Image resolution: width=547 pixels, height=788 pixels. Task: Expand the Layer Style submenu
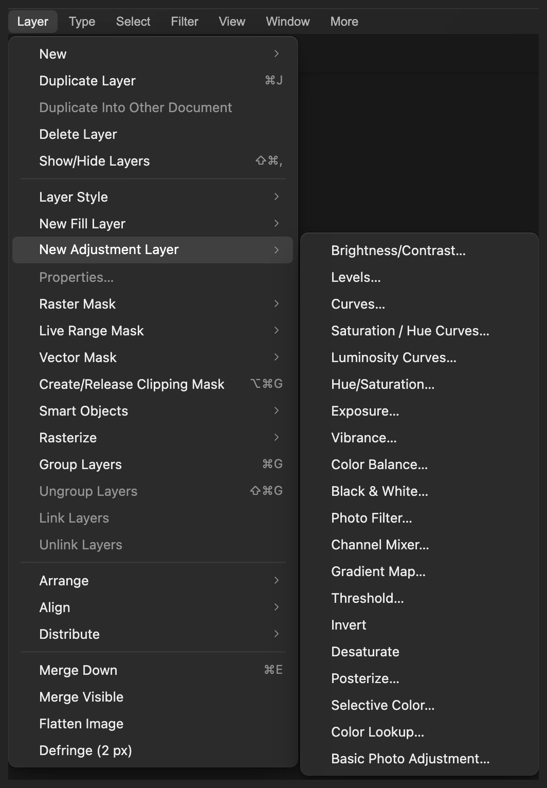click(153, 197)
